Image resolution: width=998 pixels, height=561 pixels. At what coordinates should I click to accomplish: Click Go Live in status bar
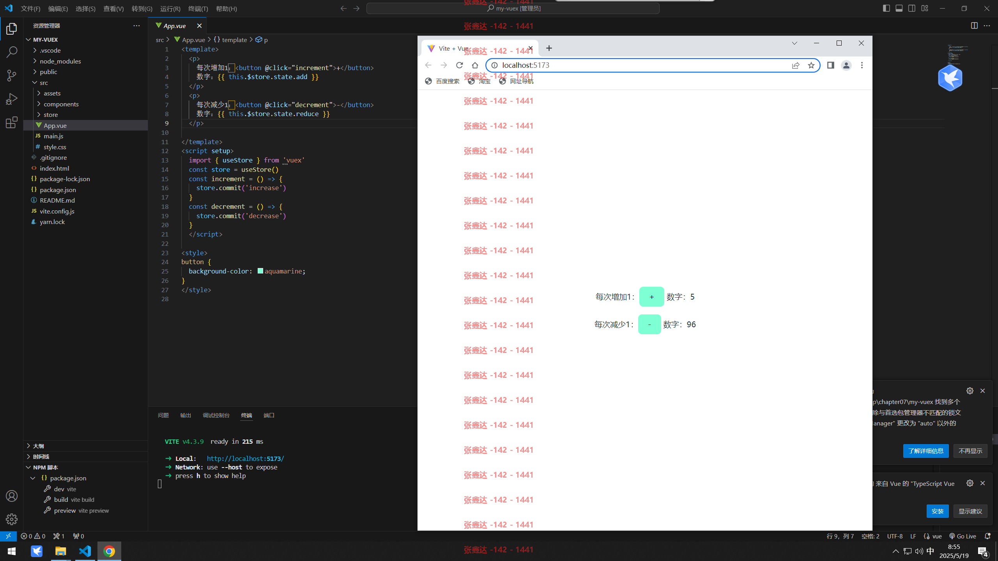coord(963,536)
